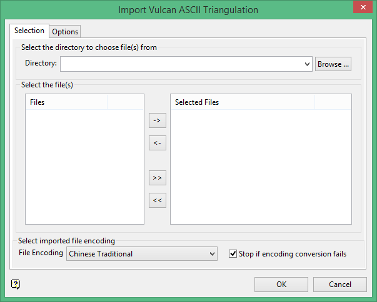Click the empty Files list area

84,165
